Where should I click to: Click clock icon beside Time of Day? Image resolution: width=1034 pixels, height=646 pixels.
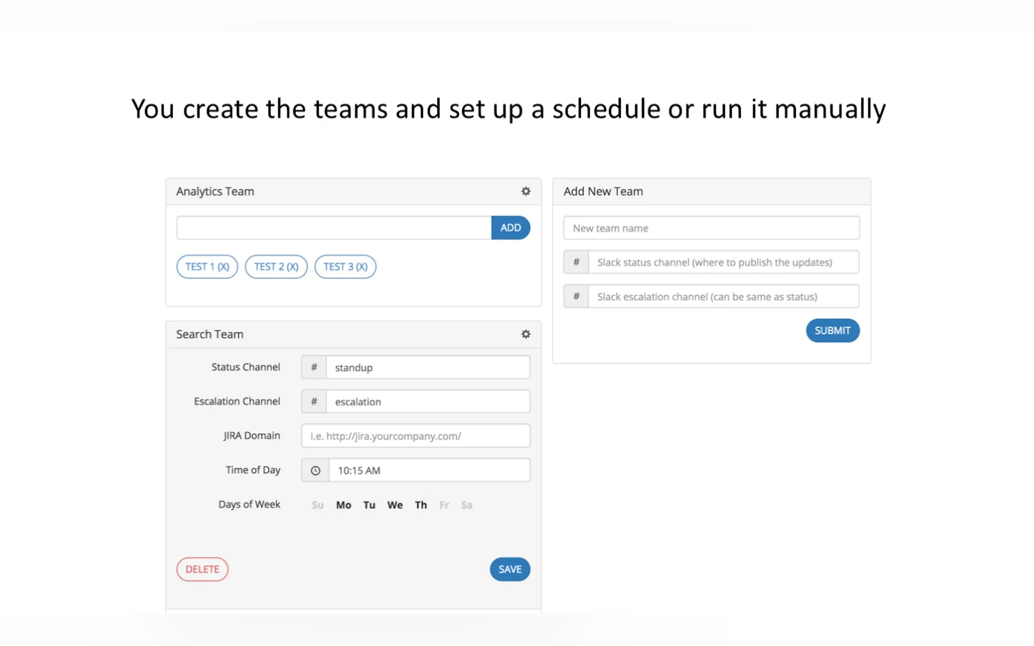coord(315,470)
